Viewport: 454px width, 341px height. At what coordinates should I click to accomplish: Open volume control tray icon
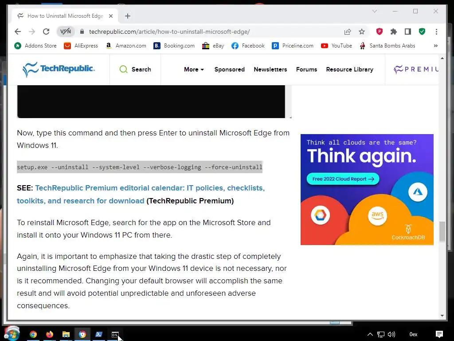tap(391, 334)
